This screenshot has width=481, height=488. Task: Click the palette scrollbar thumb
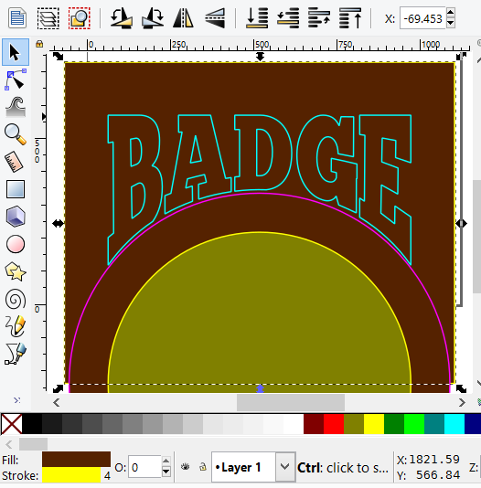click(x=33, y=444)
